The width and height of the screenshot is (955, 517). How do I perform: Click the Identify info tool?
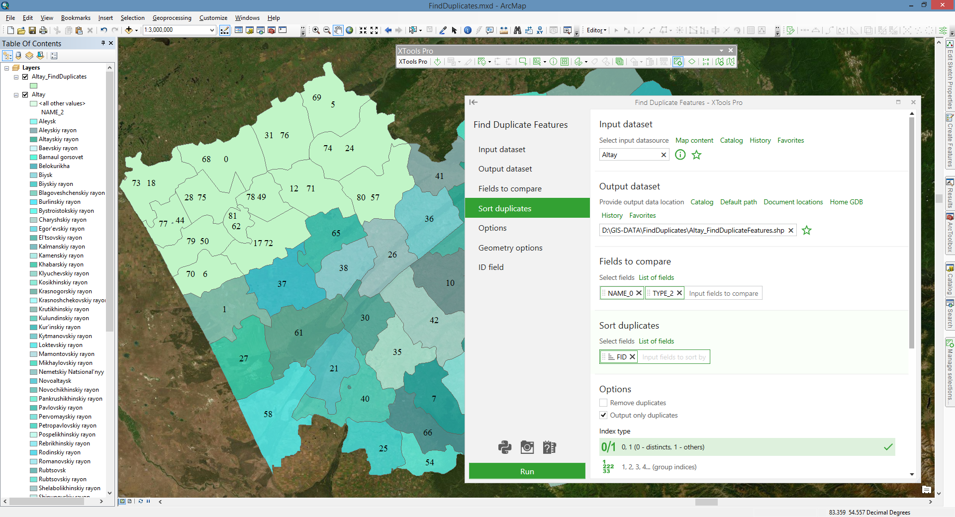[468, 30]
